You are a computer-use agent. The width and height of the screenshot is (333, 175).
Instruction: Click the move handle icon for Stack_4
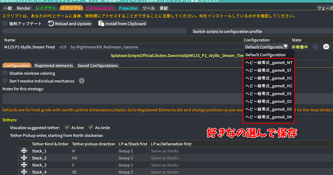[25, 172]
